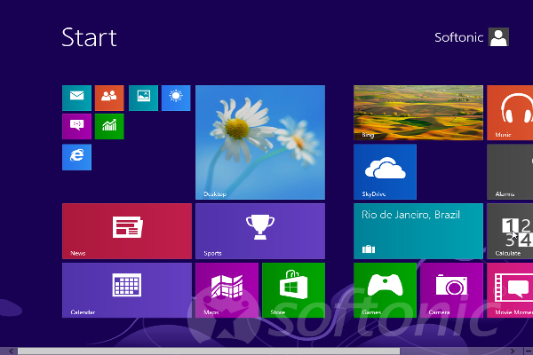Open the Music headphones tile
This screenshot has height=355, width=533.
(x=510, y=113)
